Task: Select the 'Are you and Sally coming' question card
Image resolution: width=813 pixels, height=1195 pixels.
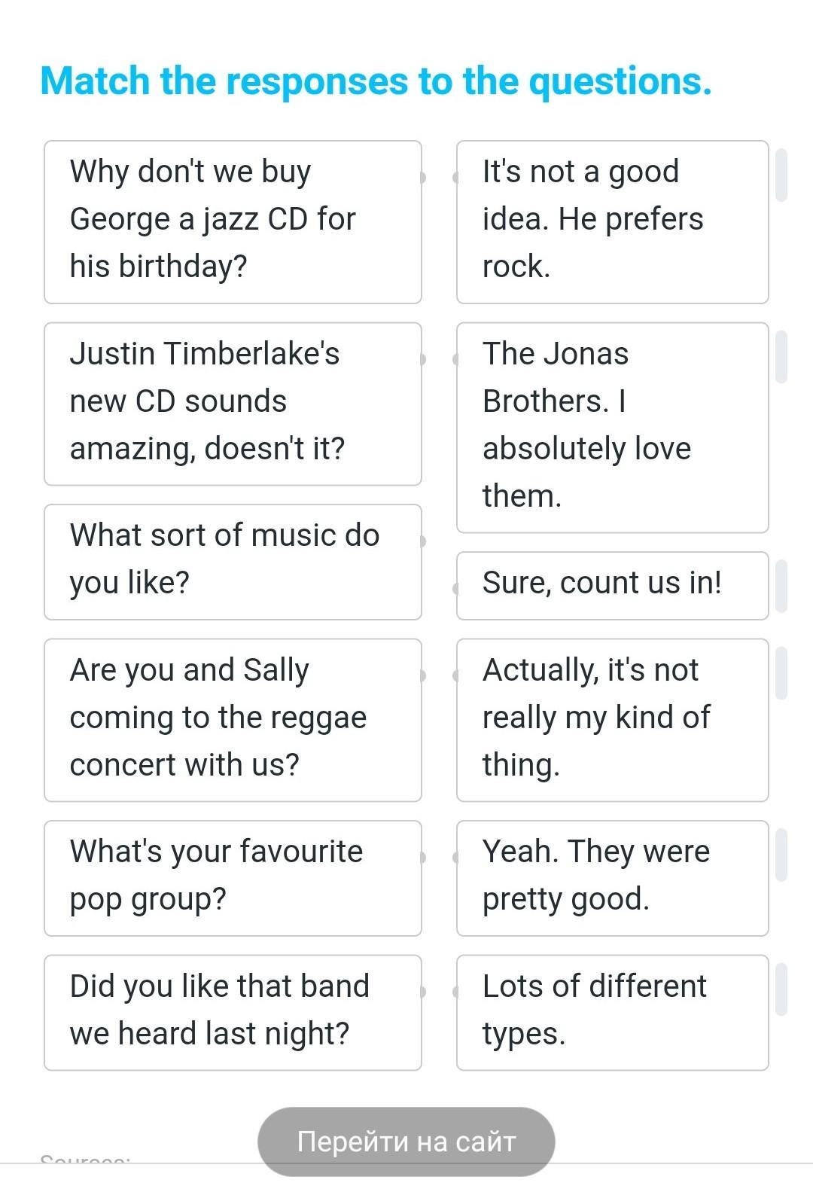Action: coord(233,720)
